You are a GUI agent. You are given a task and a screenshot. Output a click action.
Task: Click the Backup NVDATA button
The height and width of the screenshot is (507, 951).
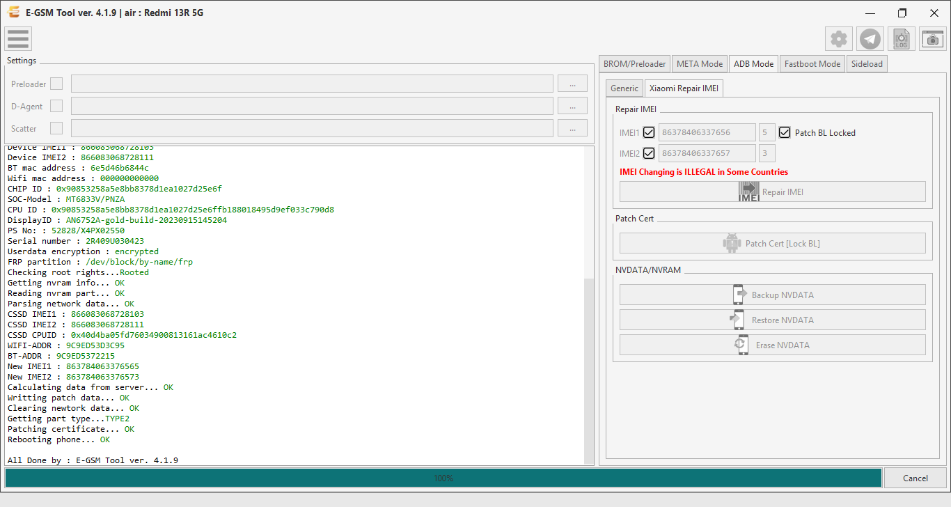[773, 295]
